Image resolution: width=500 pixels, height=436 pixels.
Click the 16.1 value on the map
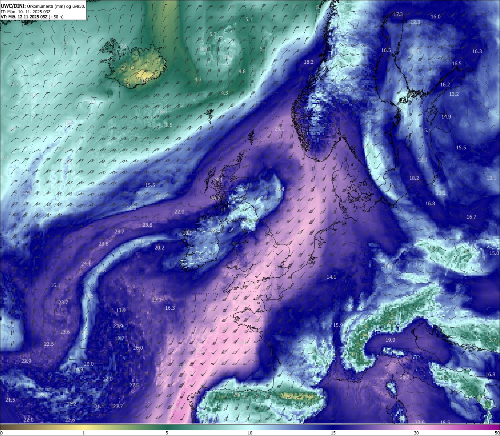(x=55, y=285)
